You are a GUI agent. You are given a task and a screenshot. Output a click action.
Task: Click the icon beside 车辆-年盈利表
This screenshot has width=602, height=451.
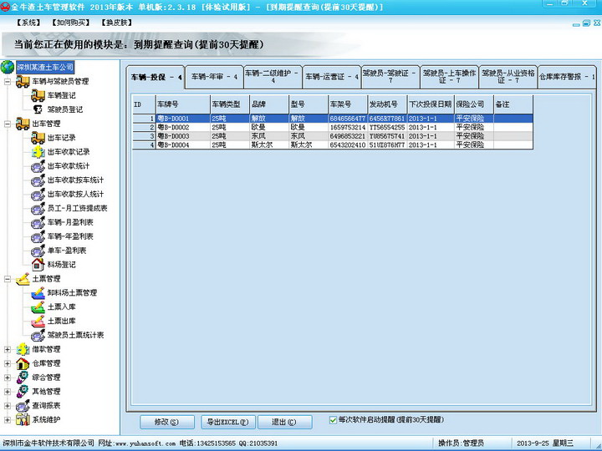coord(38,236)
